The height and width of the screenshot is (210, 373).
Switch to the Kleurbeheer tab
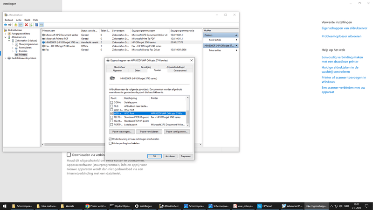click(120, 67)
